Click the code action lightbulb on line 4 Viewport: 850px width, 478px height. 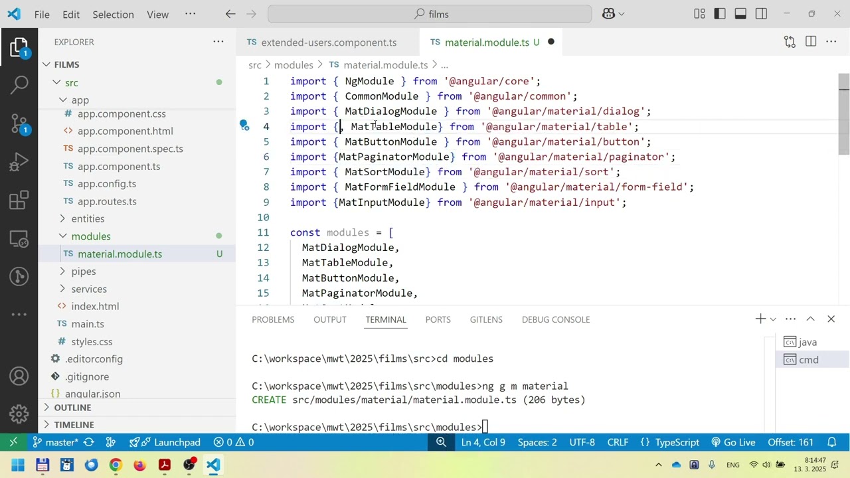244,125
